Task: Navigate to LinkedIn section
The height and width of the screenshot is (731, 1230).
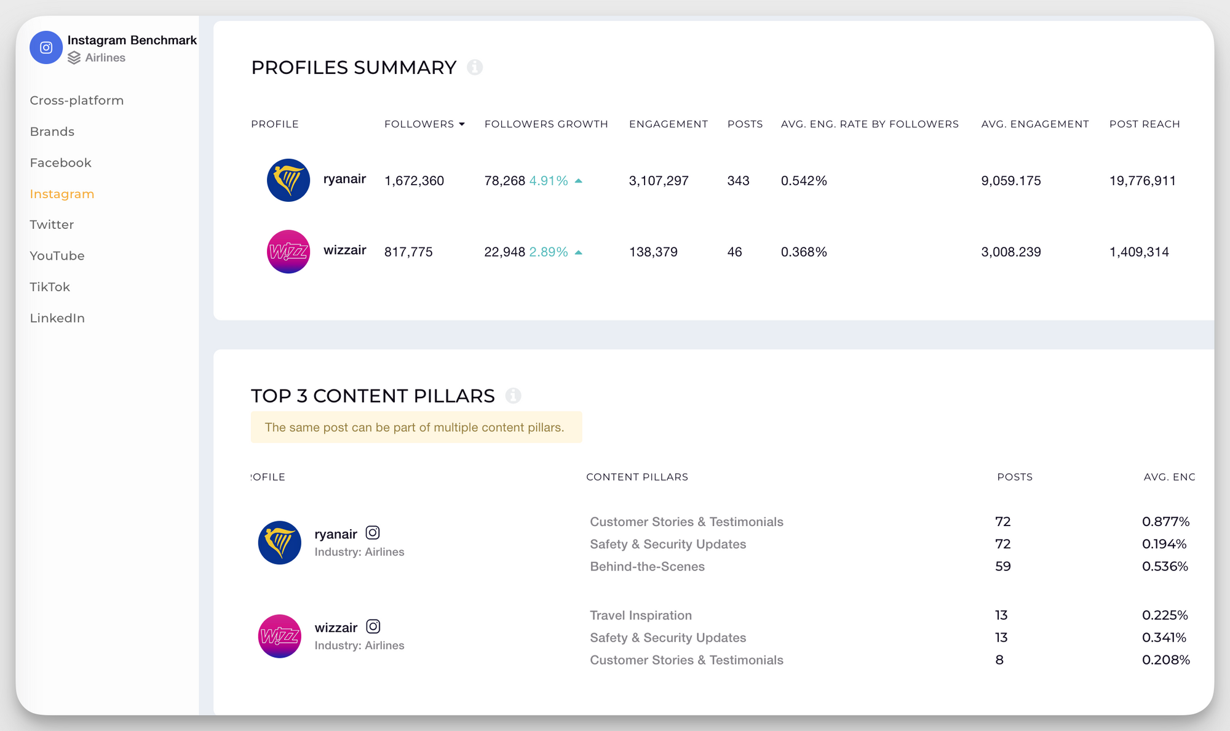Action: (x=57, y=318)
